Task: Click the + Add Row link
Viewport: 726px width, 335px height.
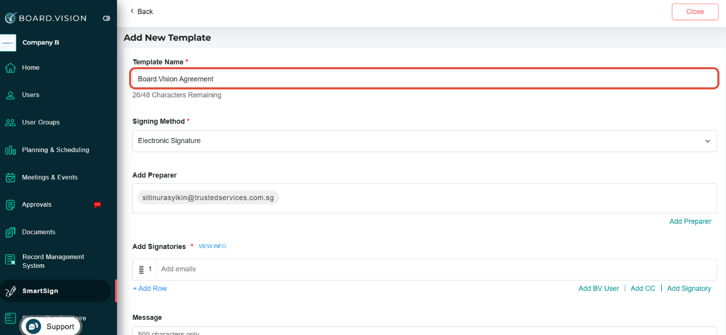Action: click(x=150, y=289)
